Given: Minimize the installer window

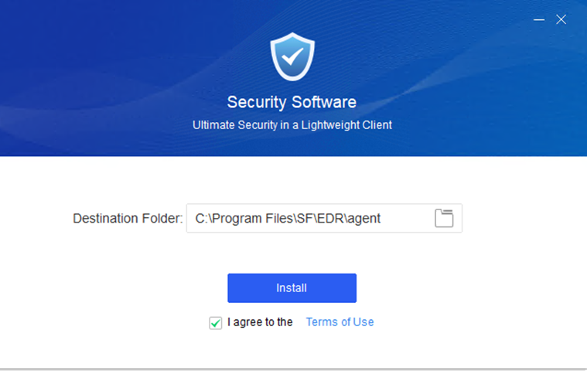Looking at the screenshot, I should [539, 19].
